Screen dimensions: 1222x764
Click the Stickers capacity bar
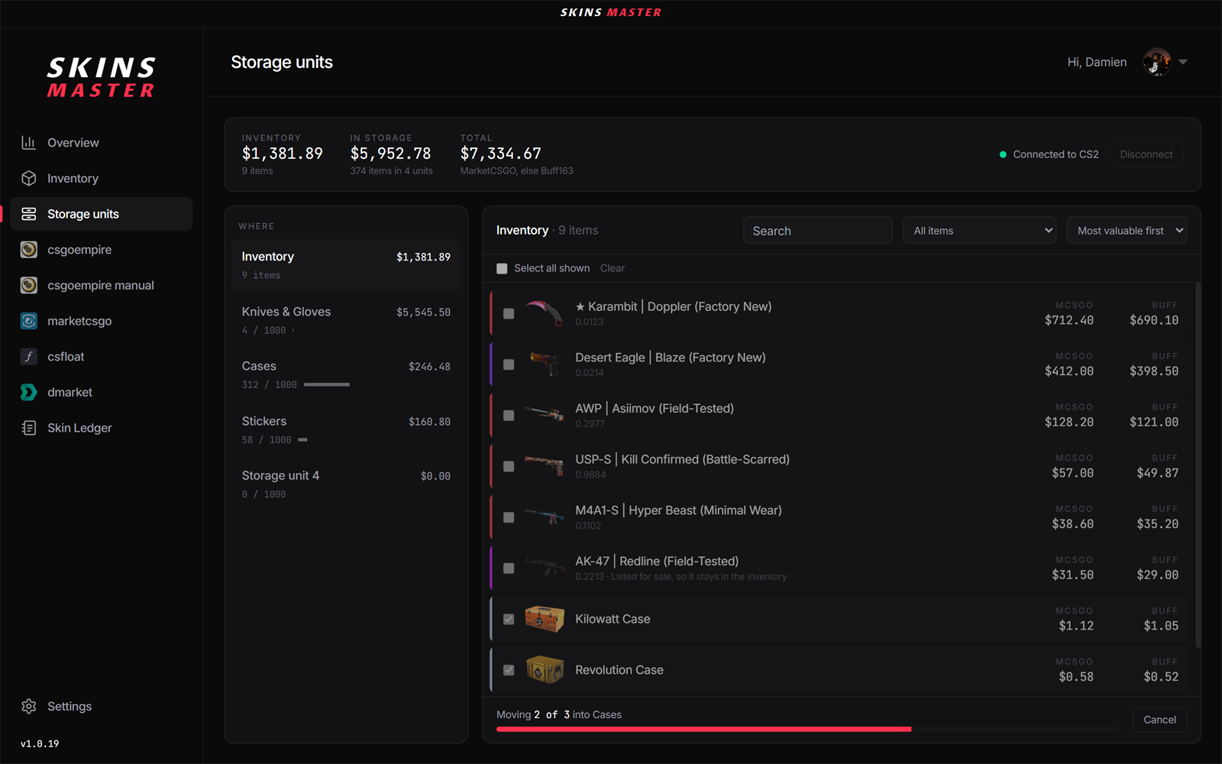click(302, 440)
